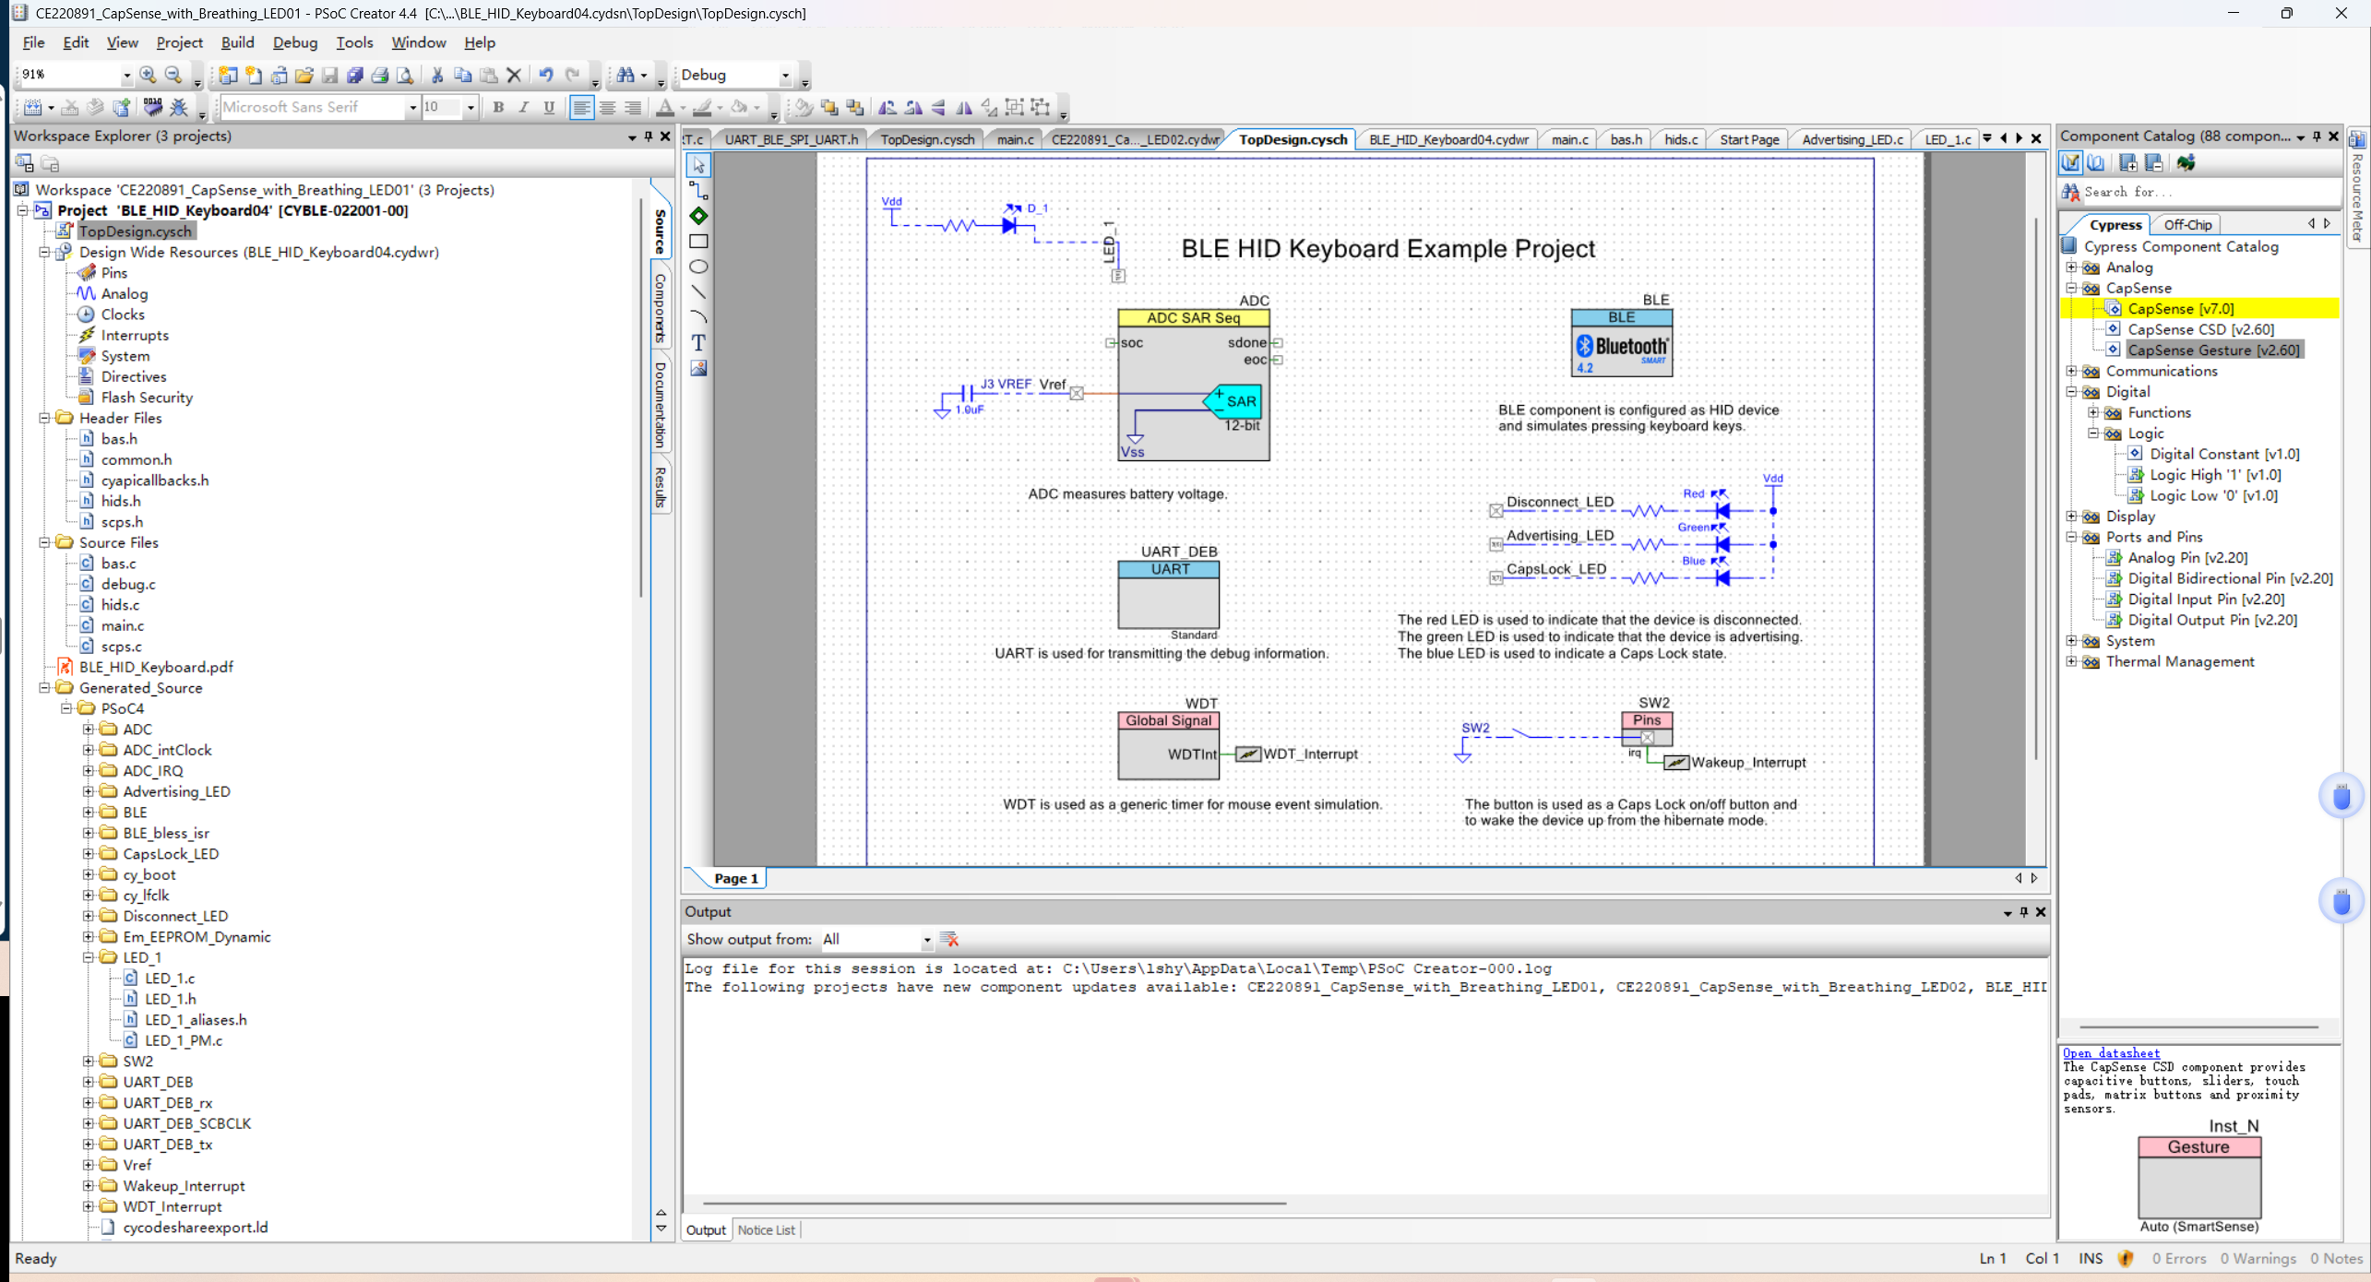
Task: Toggle Bold text formatting
Action: tap(498, 107)
